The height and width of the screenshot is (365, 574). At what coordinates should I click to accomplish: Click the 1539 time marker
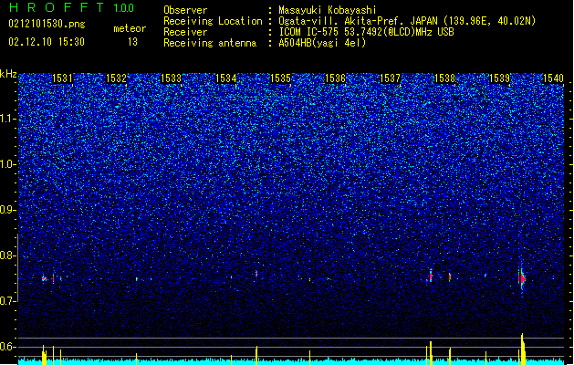pyautogui.click(x=499, y=78)
